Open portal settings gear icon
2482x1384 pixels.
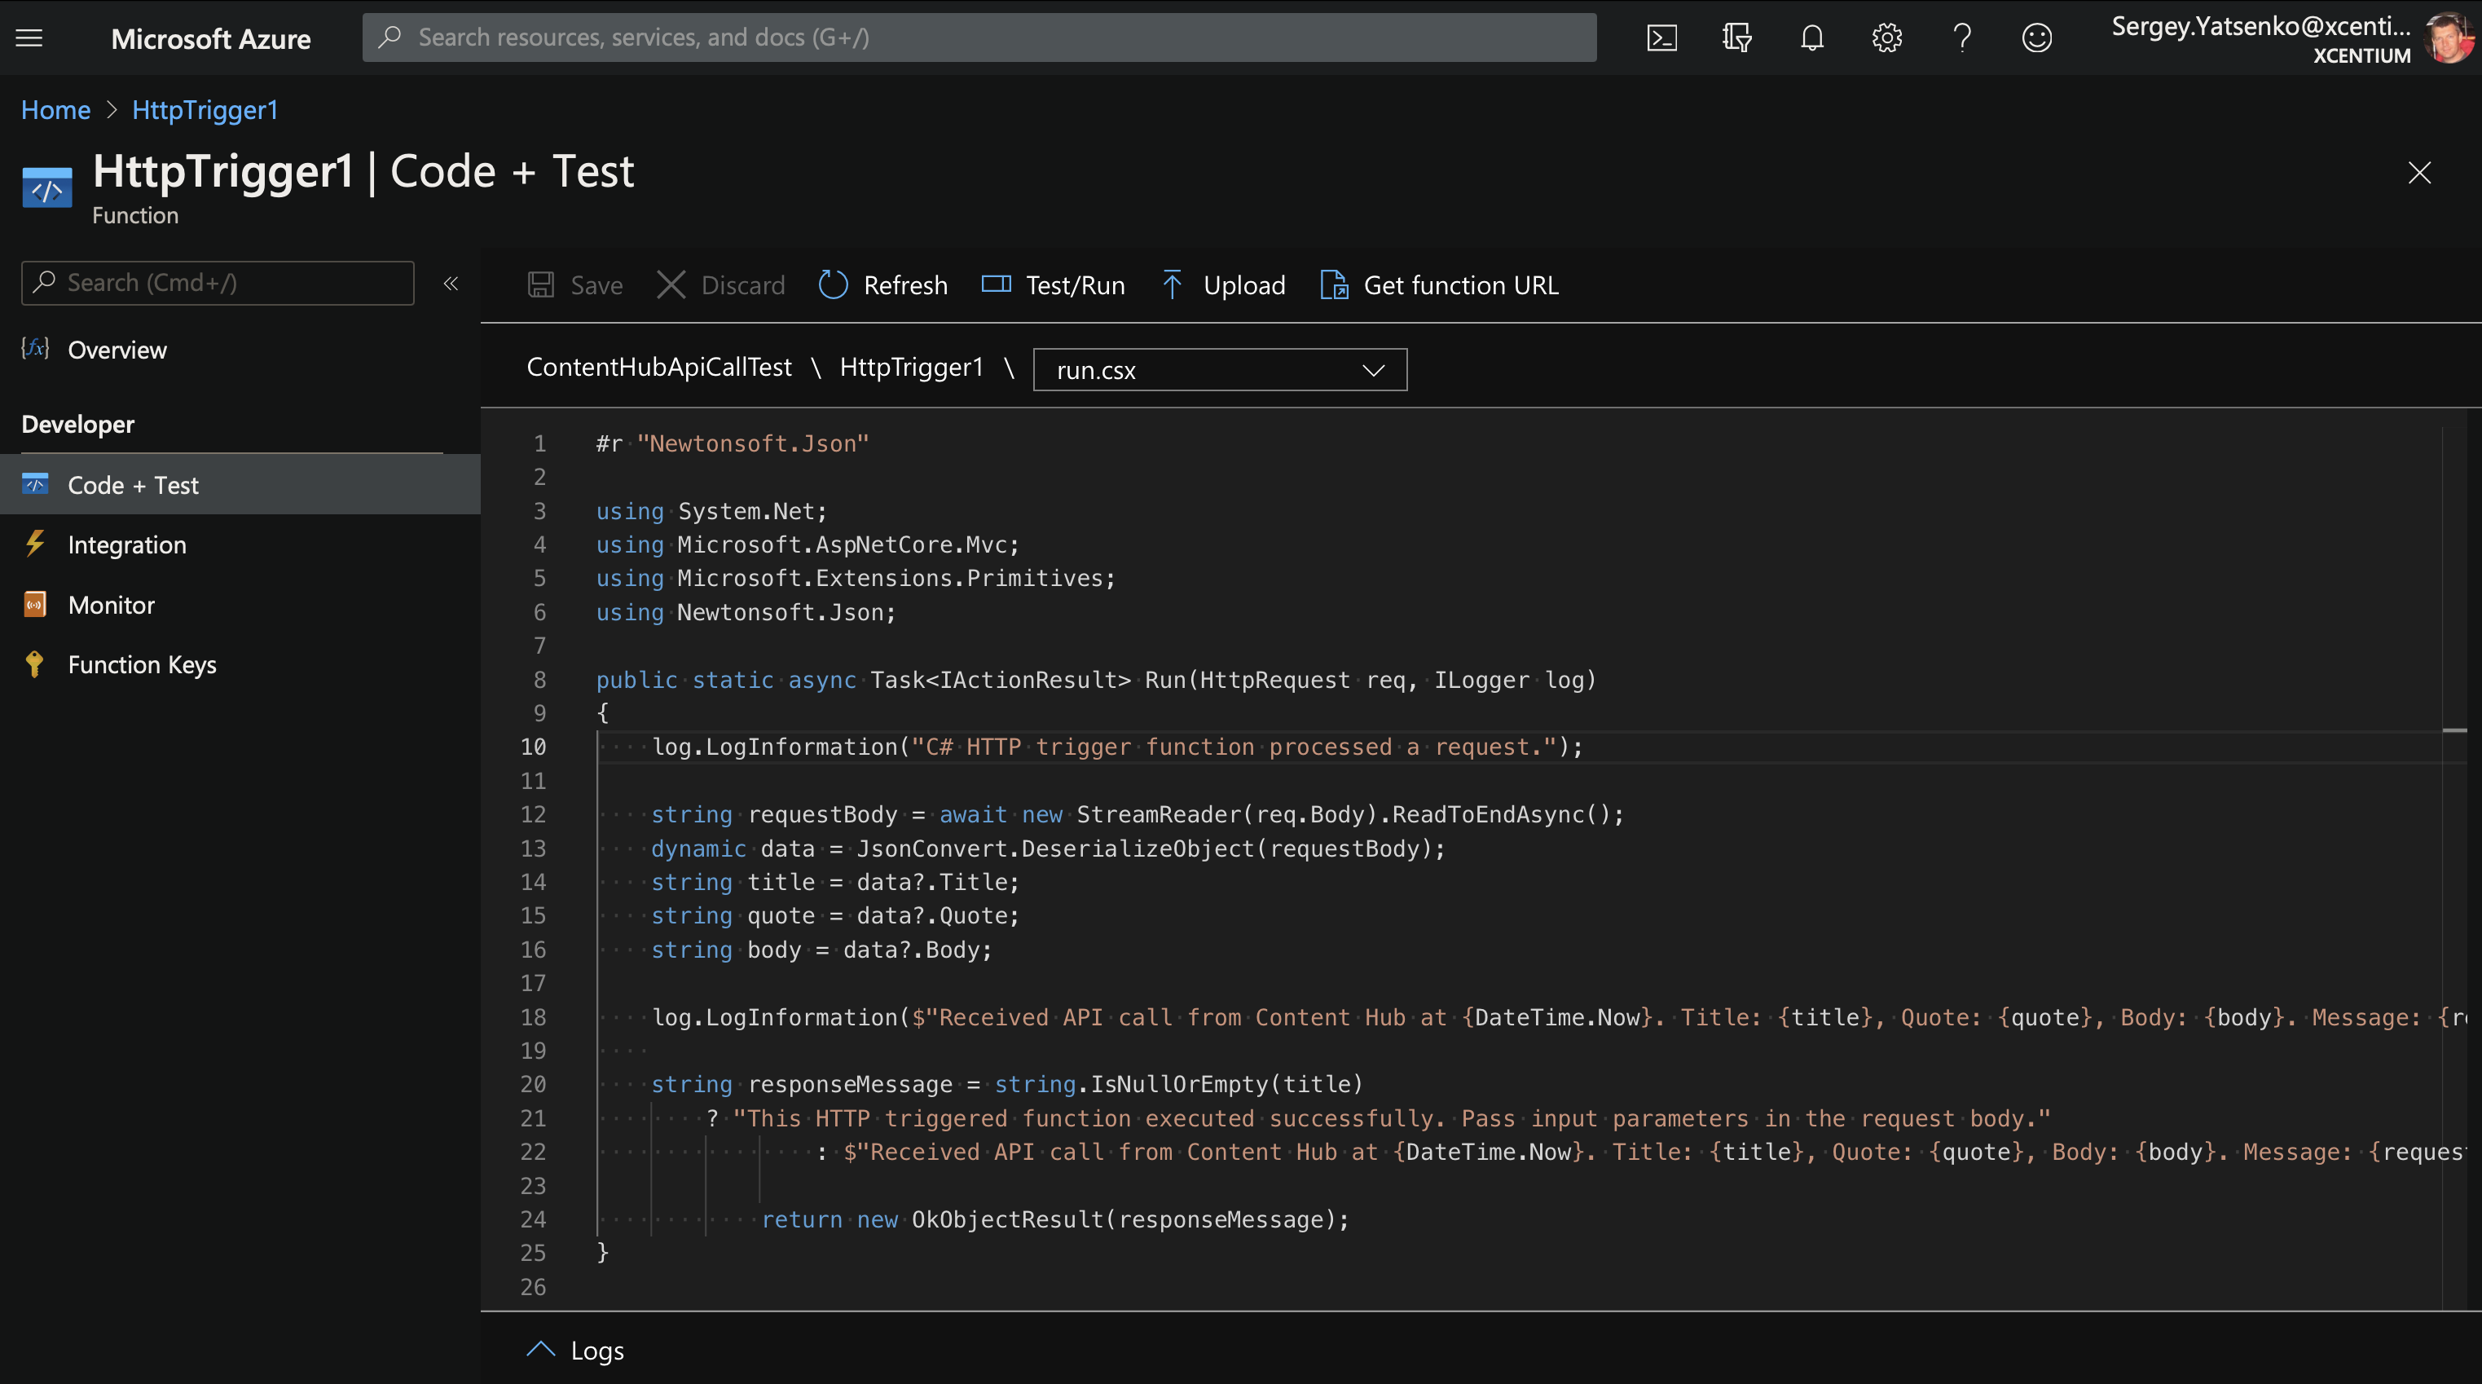click(1886, 37)
